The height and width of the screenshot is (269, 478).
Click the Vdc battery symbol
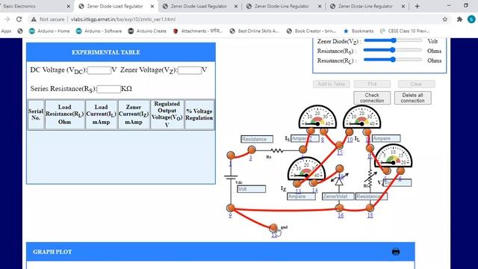tap(231, 178)
